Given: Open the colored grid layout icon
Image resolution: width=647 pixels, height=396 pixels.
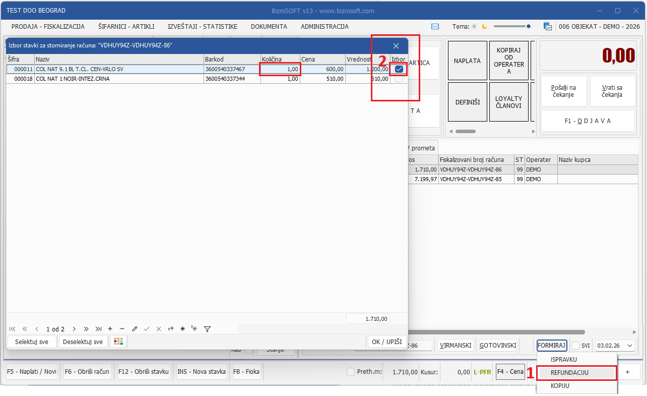Looking at the screenshot, I should 118,342.
